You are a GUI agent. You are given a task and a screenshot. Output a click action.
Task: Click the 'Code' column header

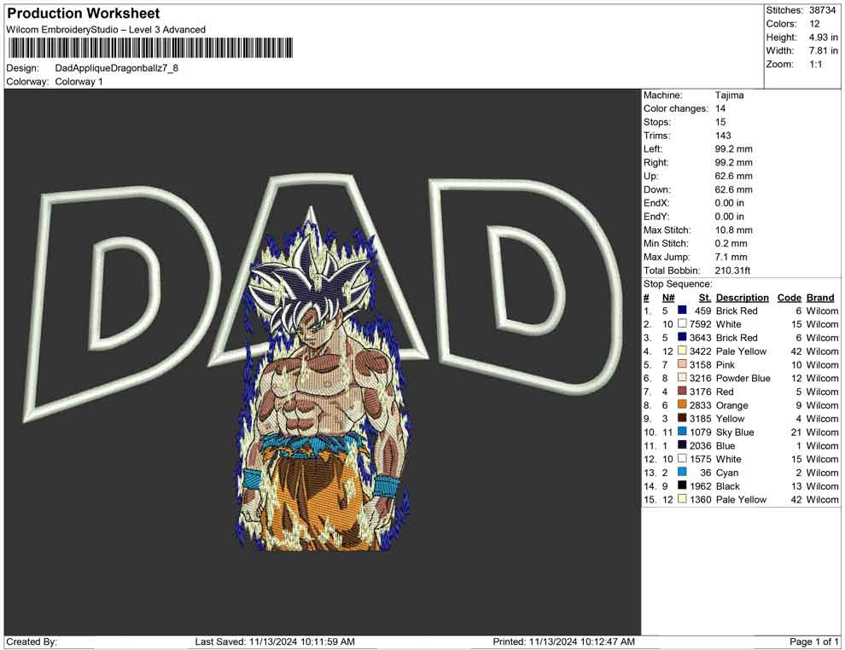click(x=789, y=297)
